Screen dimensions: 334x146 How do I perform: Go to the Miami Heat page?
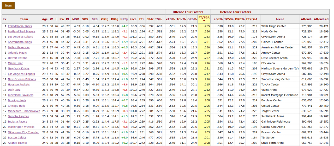(15, 63)
